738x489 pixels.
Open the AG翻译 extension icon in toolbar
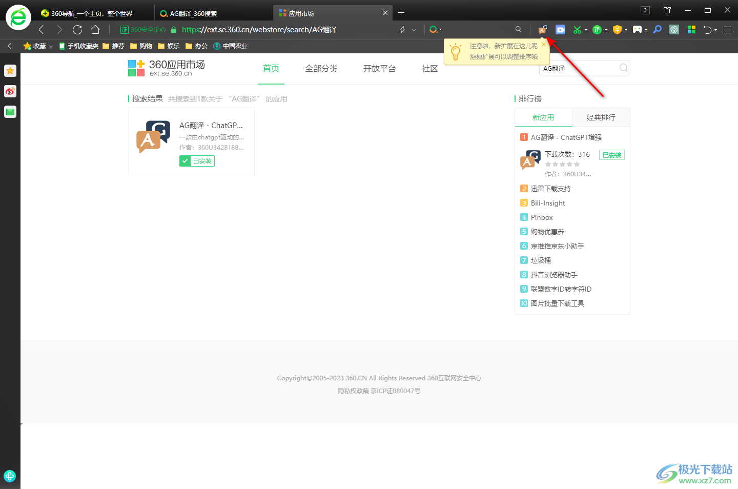click(543, 30)
